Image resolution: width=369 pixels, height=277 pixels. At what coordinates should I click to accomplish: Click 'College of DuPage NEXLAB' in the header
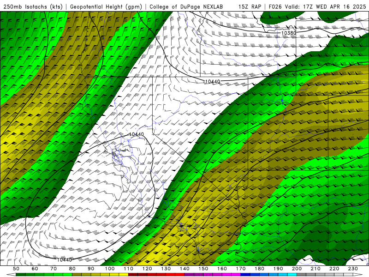click(186, 6)
